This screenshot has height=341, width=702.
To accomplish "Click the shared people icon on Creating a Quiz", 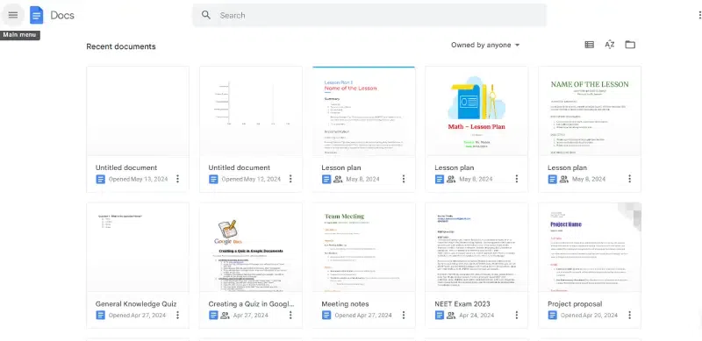I will 225,315.
